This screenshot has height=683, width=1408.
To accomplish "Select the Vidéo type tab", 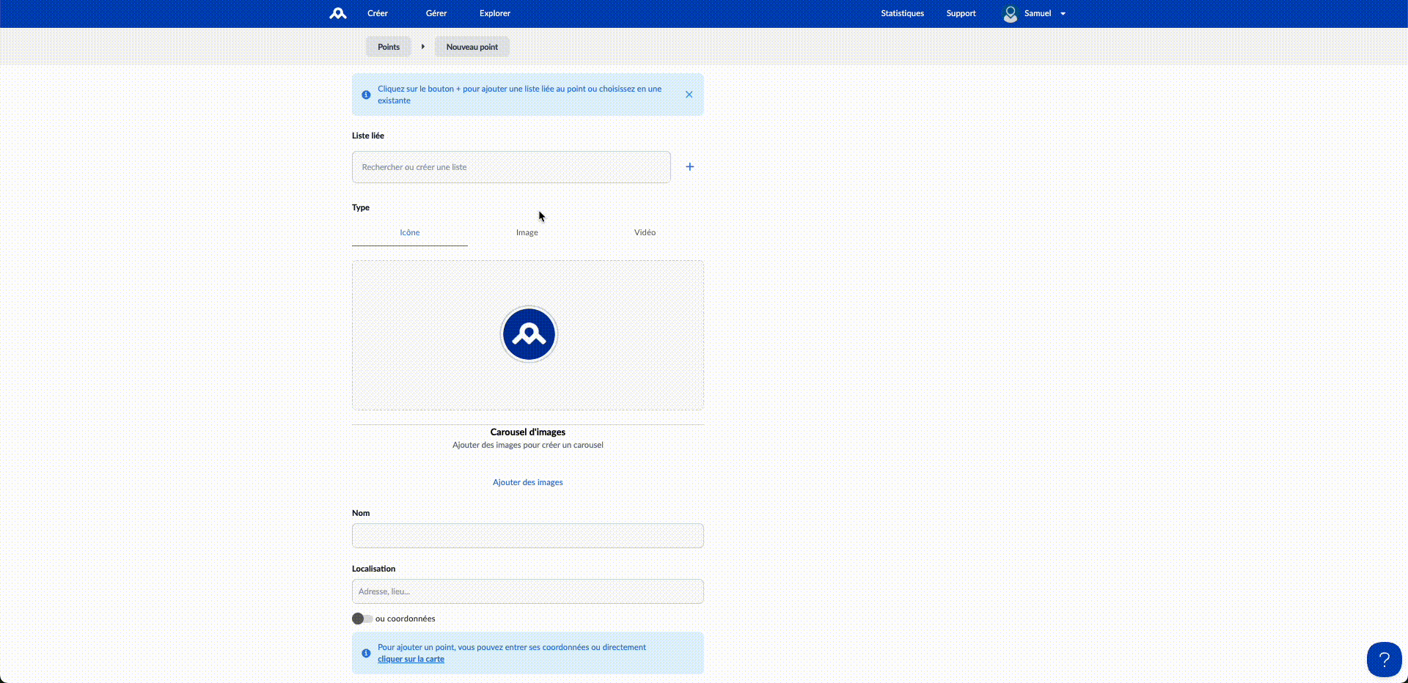I will click(x=645, y=232).
